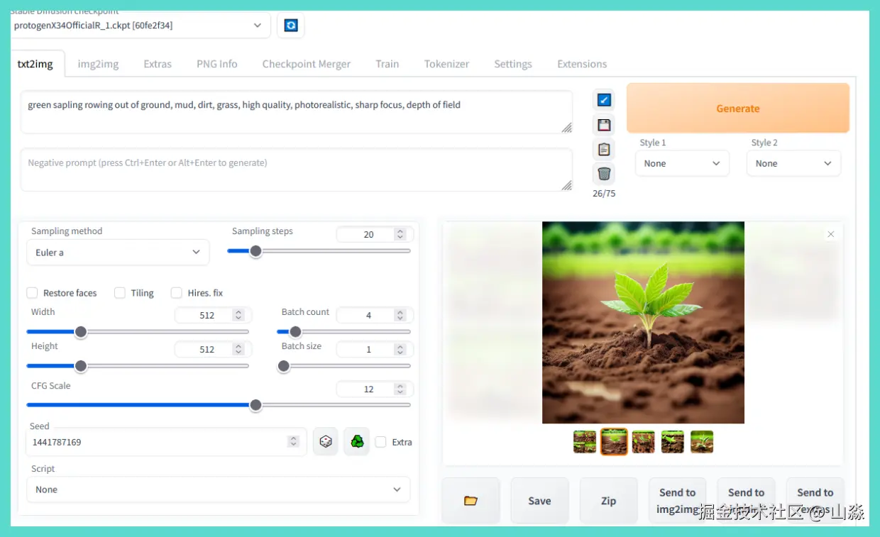Click the Sampling steps value box
Viewport: 880px width, 537px height.
click(374, 234)
